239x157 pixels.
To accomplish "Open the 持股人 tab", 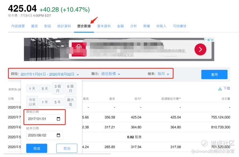I will (x=161, y=26).
